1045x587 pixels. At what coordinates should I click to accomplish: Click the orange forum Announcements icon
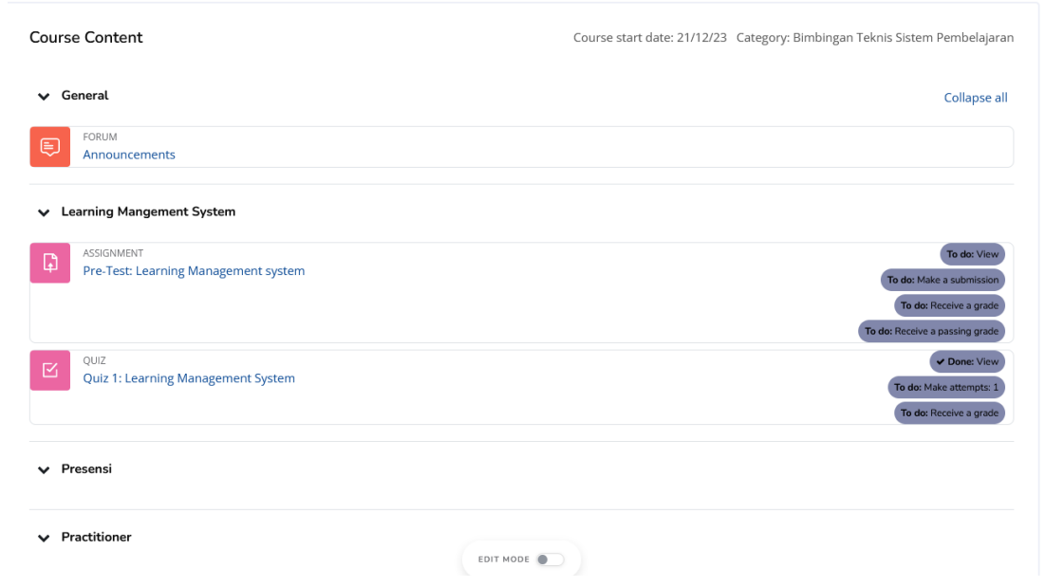point(49,147)
